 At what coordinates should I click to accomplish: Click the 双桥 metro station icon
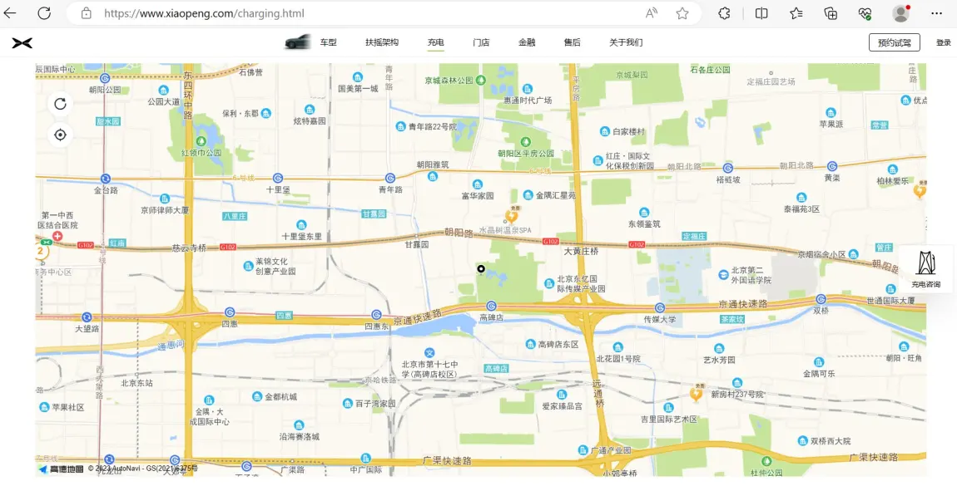tap(821, 298)
